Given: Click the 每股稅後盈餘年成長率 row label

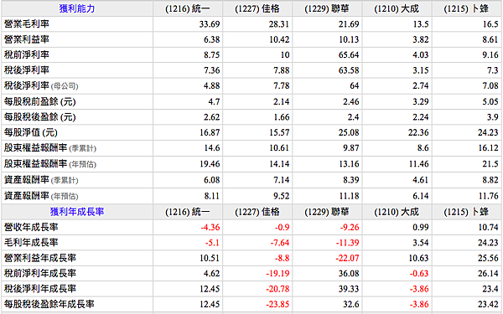Looking at the screenshot, I should [x=49, y=304].
